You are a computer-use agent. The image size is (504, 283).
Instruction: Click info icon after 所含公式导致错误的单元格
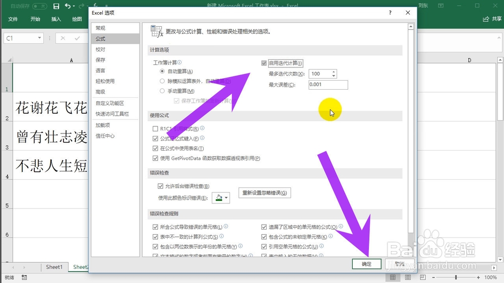coord(226,226)
